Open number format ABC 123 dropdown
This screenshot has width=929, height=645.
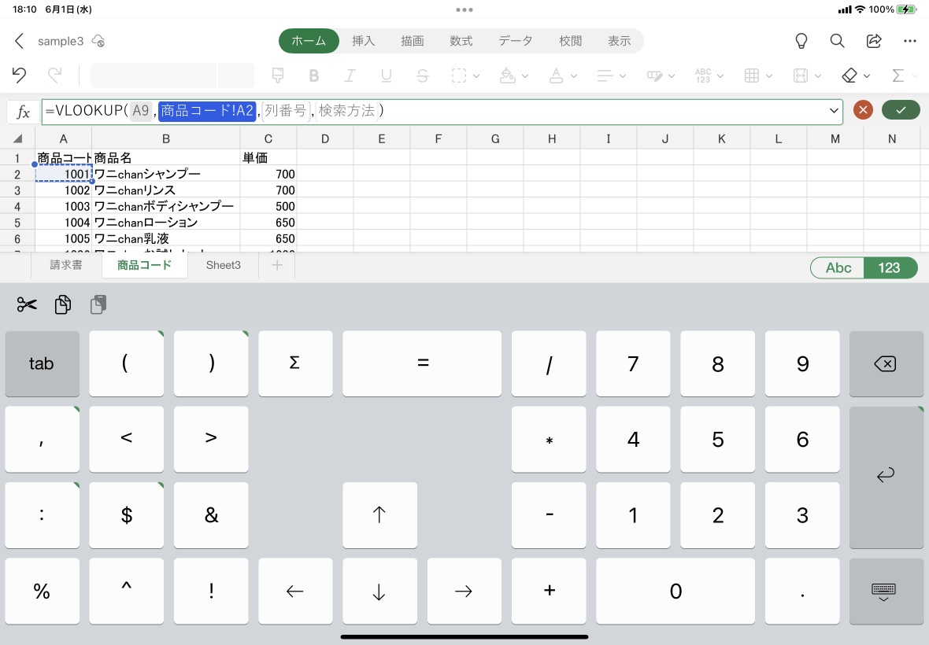click(709, 76)
